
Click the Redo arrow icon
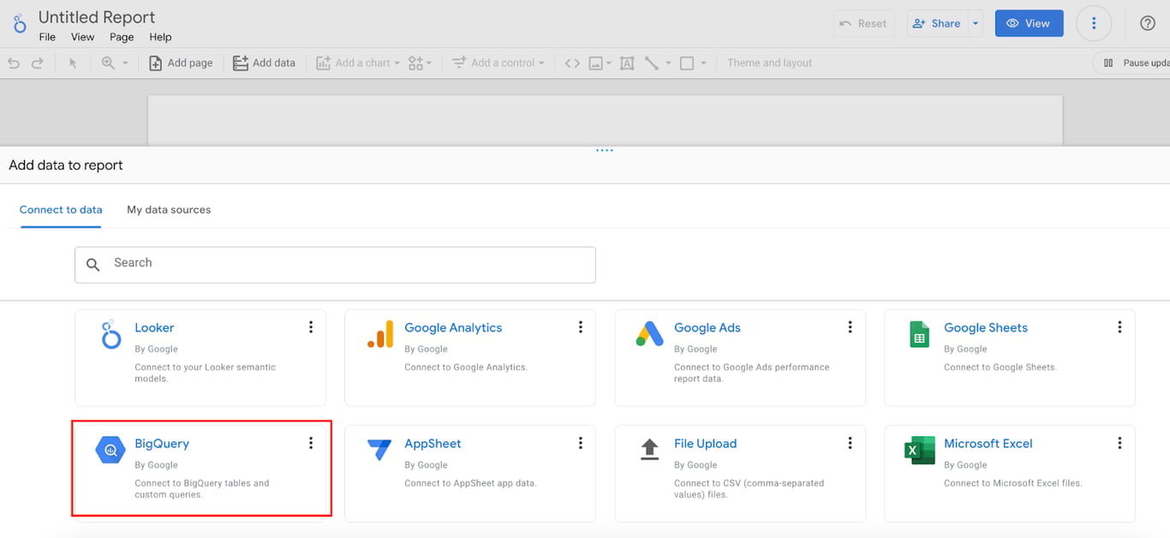[38, 63]
